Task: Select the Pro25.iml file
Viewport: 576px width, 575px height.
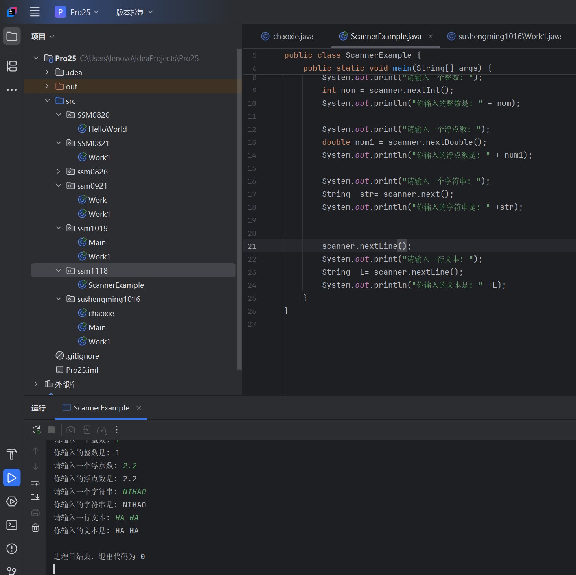Action: (x=77, y=370)
